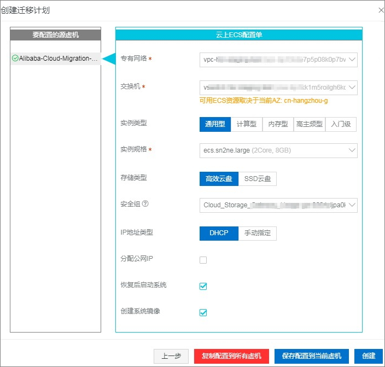Click the 创建系统镜像 label
The height and width of the screenshot is (367, 385).
140,311
